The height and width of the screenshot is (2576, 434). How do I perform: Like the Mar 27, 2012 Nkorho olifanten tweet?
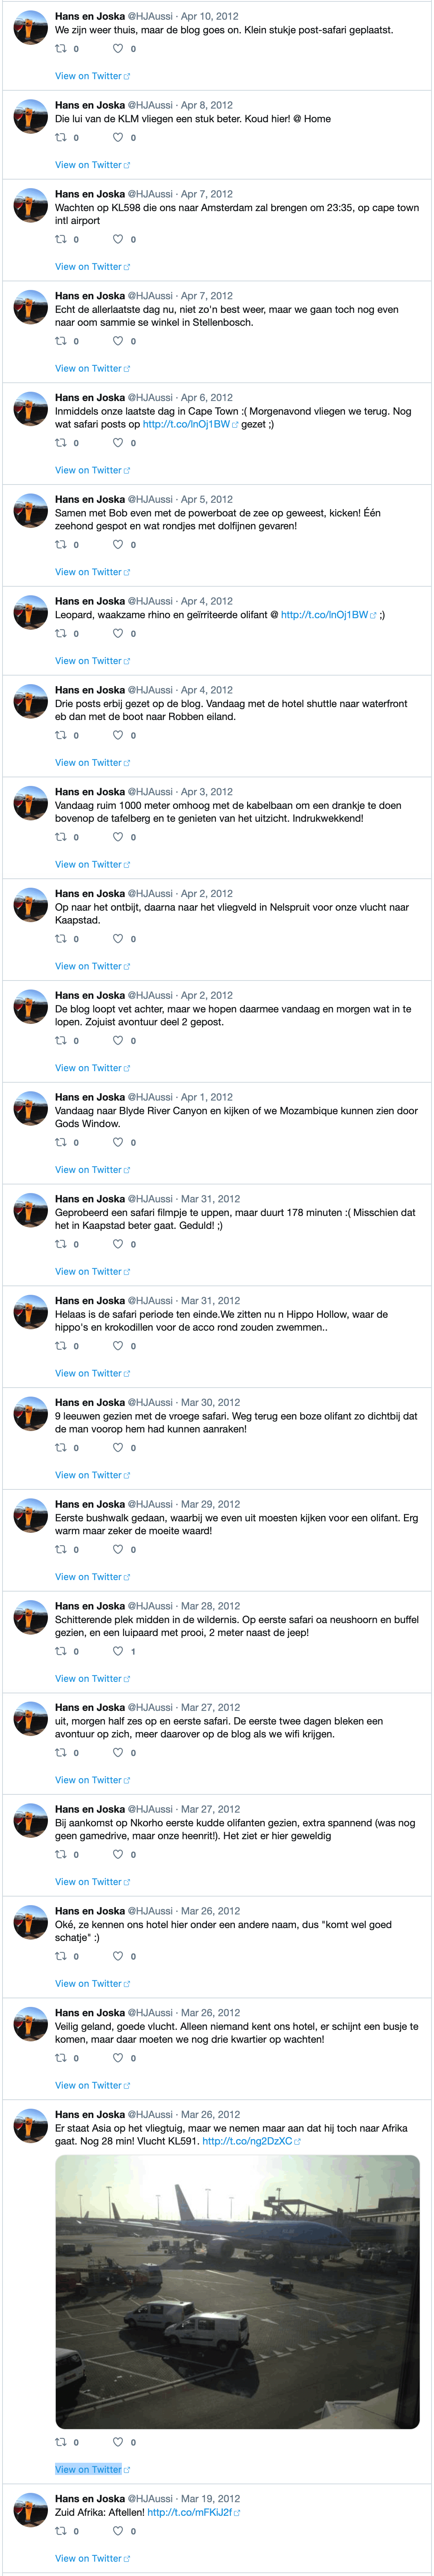118,1855
